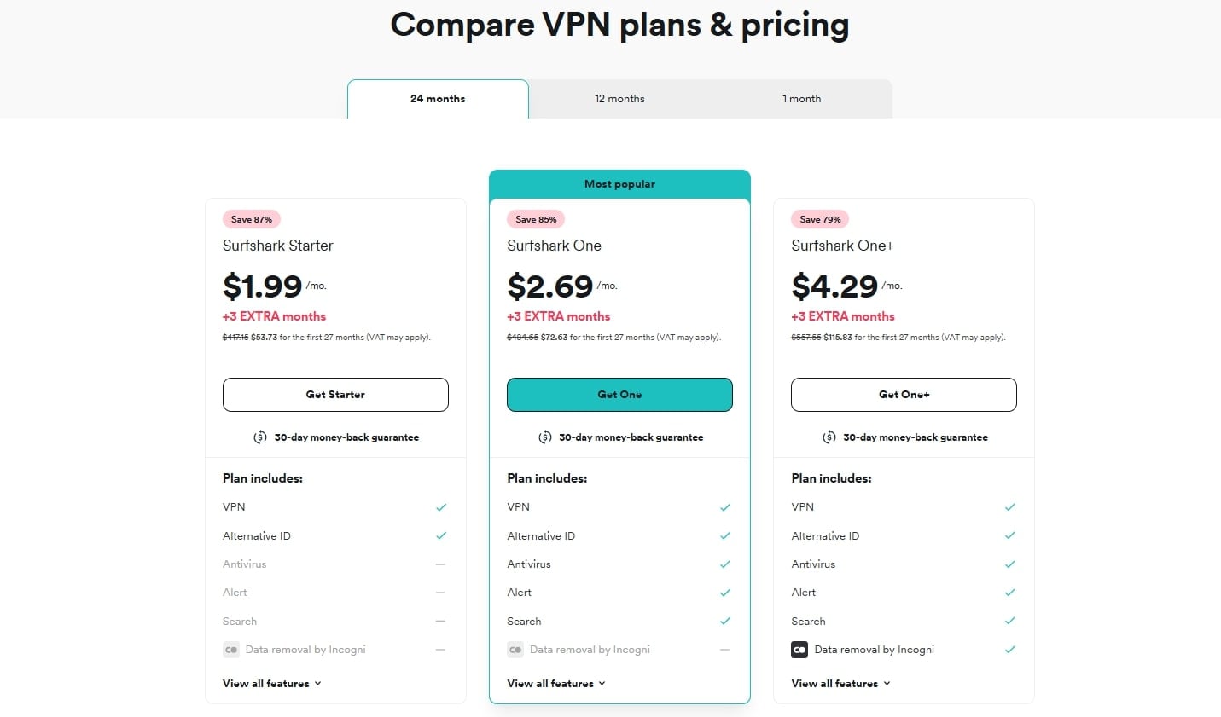Expand View all features for Surfshark One+
The image size is (1221, 717).
tap(840, 684)
